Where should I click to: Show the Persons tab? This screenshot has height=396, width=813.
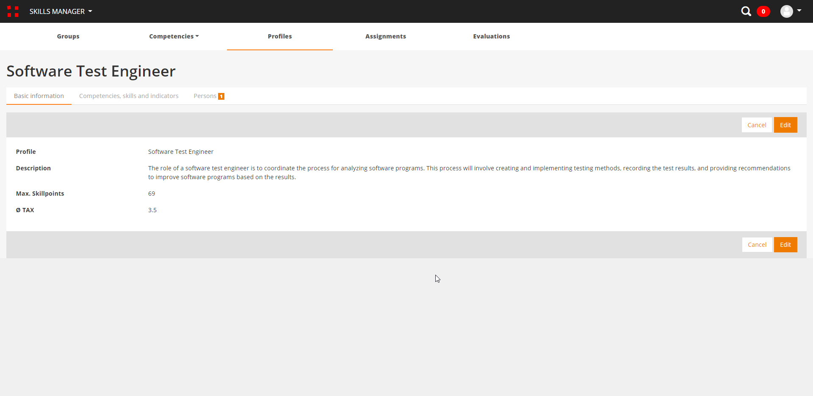point(205,96)
